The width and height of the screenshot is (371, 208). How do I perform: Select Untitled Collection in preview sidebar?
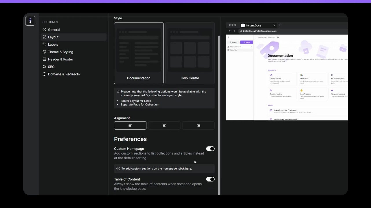coord(240,47)
